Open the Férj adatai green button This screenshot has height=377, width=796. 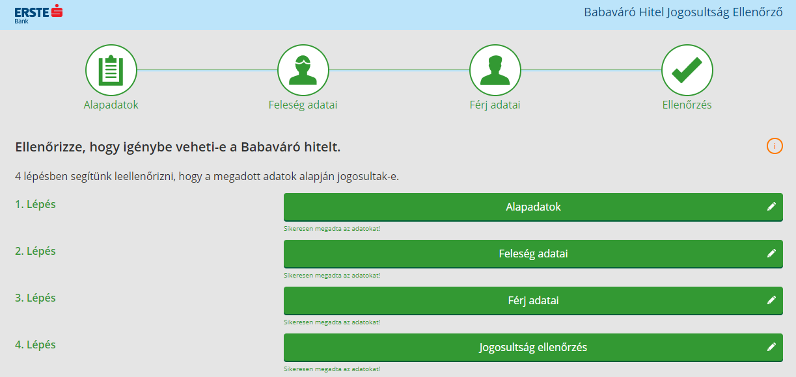pyautogui.click(x=533, y=301)
